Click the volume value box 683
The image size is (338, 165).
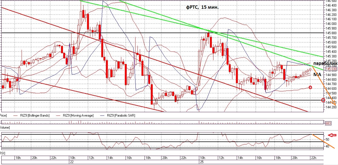[328, 123]
